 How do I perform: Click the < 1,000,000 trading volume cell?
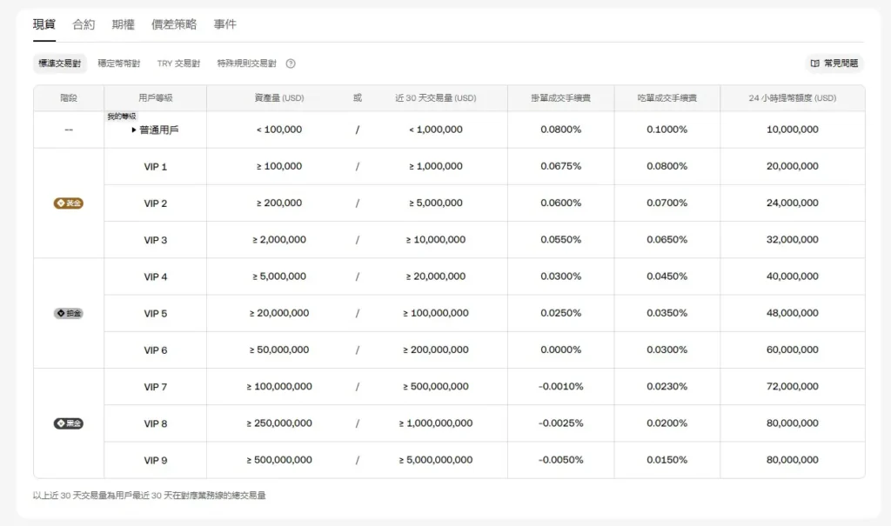coord(436,130)
